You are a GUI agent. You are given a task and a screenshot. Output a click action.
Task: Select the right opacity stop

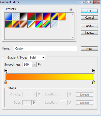(x=94, y=71)
